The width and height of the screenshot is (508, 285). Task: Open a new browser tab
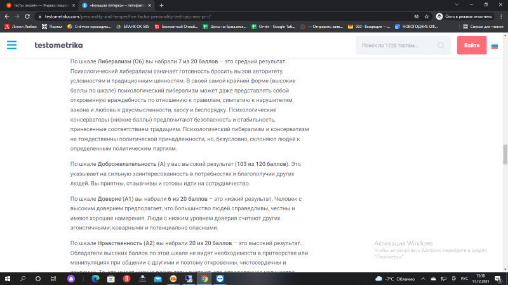[161, 5]
